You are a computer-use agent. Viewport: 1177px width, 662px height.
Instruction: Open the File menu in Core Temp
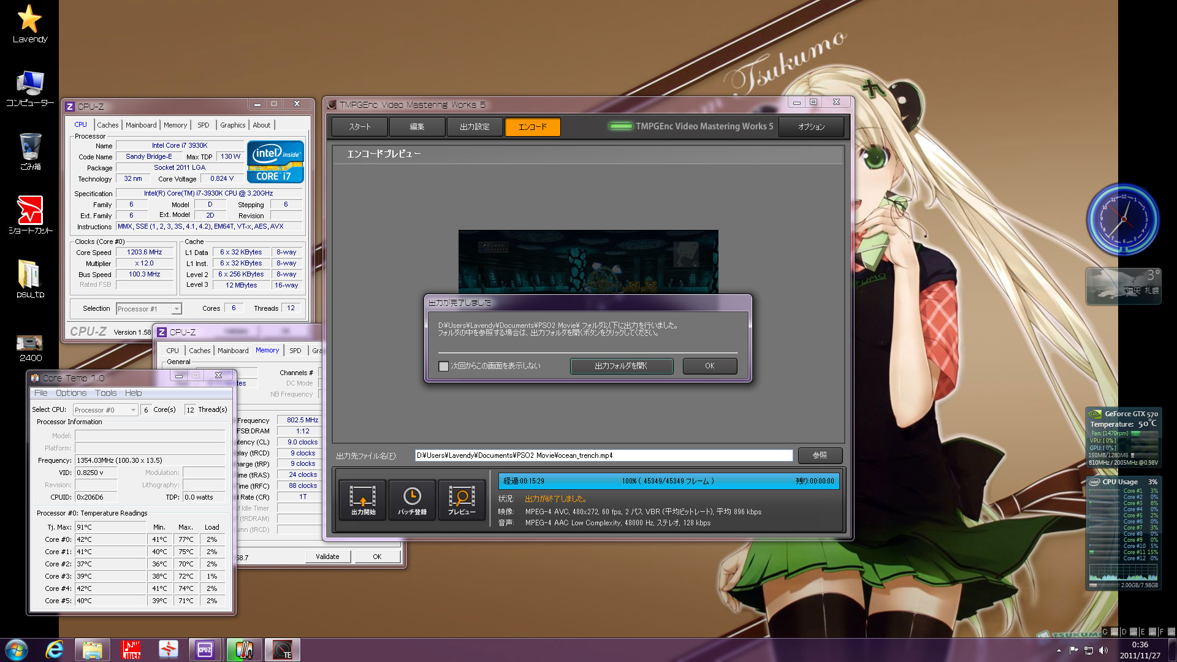click(x=41, y=393)
